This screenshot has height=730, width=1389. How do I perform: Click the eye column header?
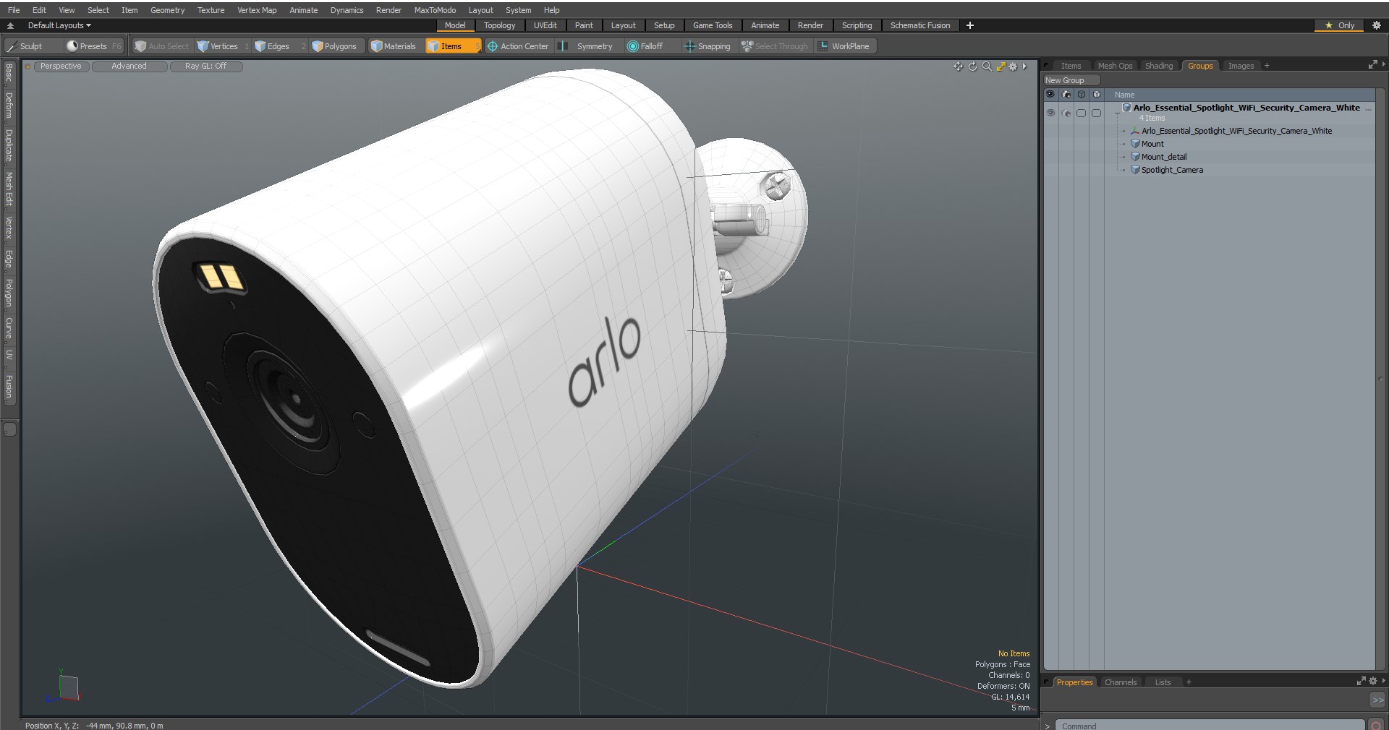pos(1050,94)
